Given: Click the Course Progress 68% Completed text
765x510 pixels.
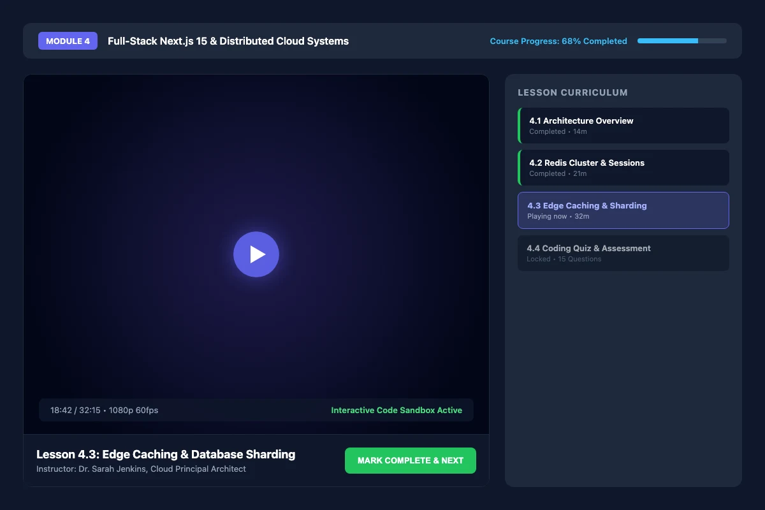Looking at the screenshot, I should 558,41.
